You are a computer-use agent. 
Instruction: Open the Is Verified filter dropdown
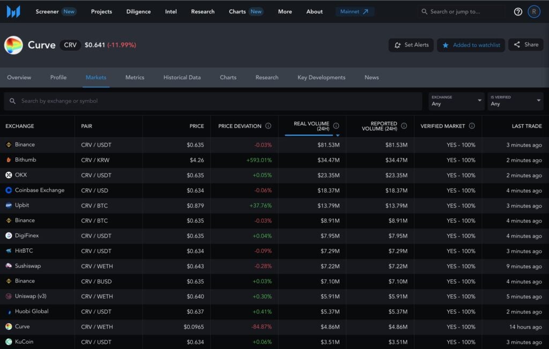click(x=515, y=101)
